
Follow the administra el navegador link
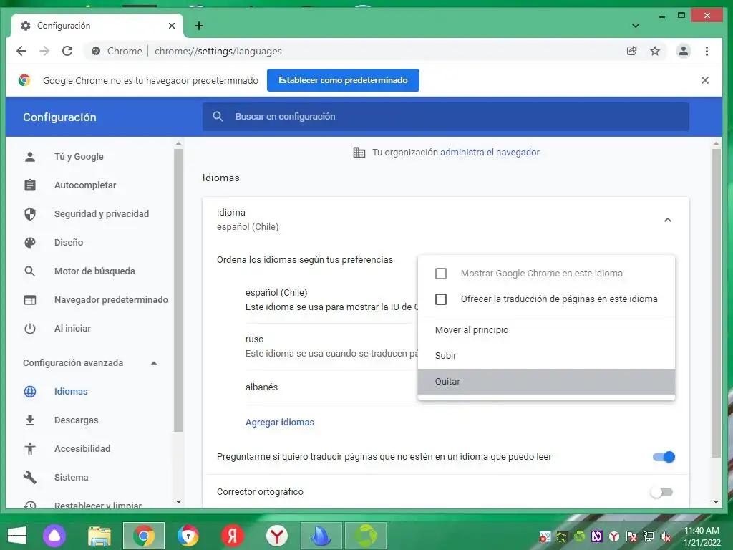tap(490, 153)
